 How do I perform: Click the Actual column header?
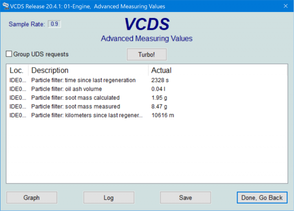click(x=161, y=70)
